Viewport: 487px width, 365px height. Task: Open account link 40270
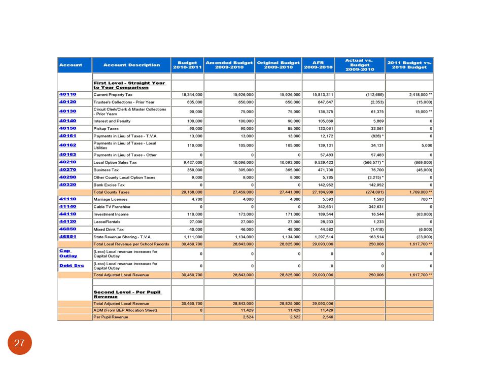67,170
